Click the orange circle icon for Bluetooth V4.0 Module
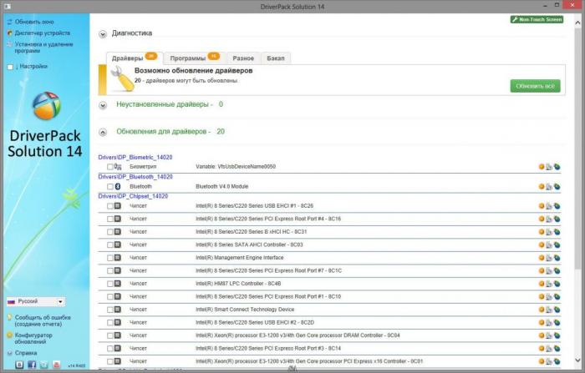Viewport: 585px width, 373px height. pos(542,186)
